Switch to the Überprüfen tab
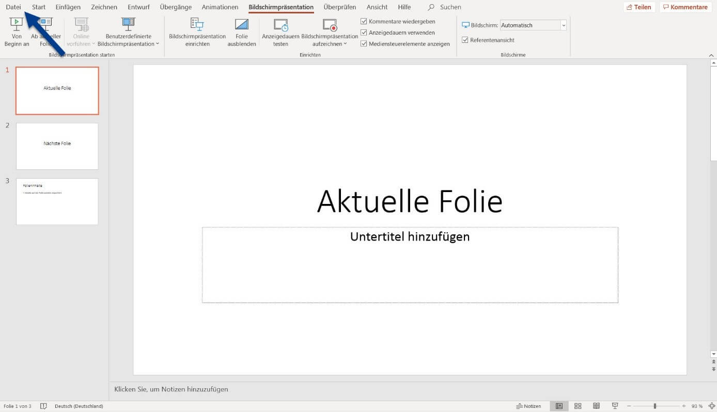Screen dimensions: 717x412 [x=340, y=7]
